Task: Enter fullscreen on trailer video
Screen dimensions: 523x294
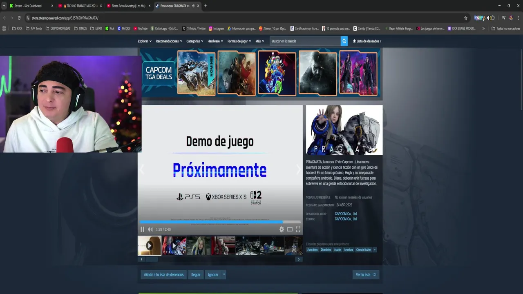Action: click(x=298, y=229)
